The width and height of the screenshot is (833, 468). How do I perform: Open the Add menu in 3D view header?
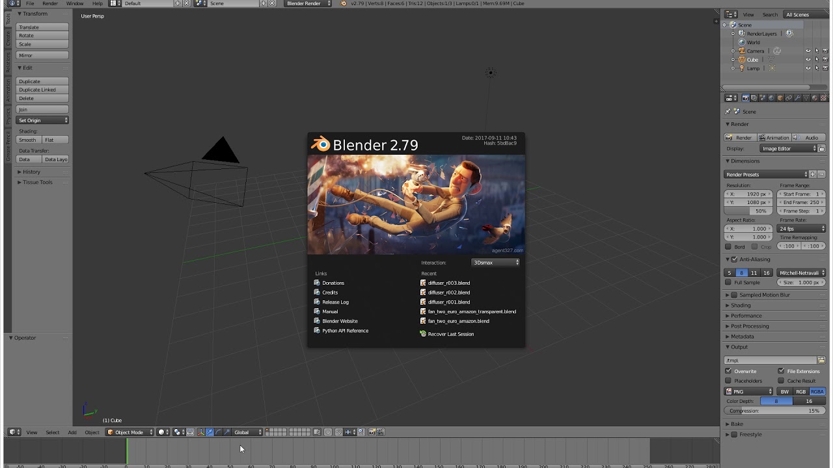(72, 432)
